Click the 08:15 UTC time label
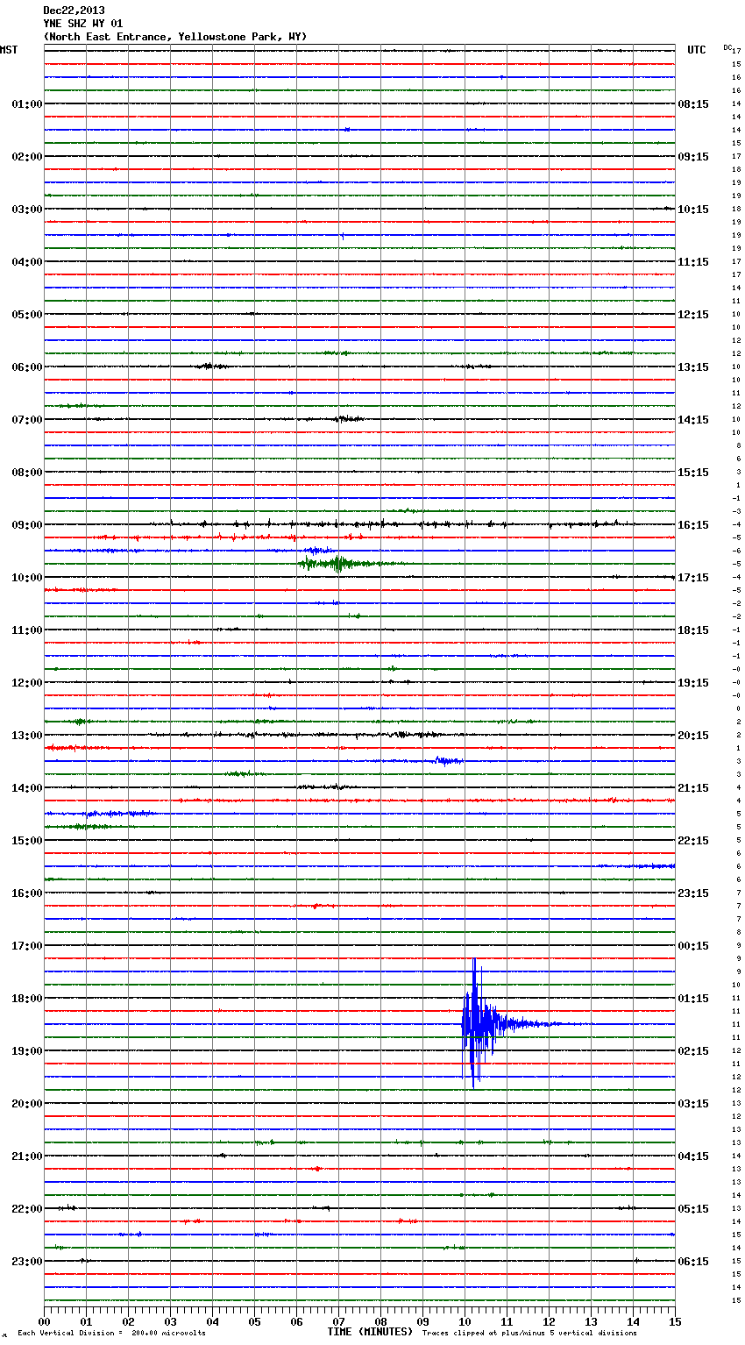This screenshot has width=745, height=1345. pyautogui.click(x=693, y=104)
